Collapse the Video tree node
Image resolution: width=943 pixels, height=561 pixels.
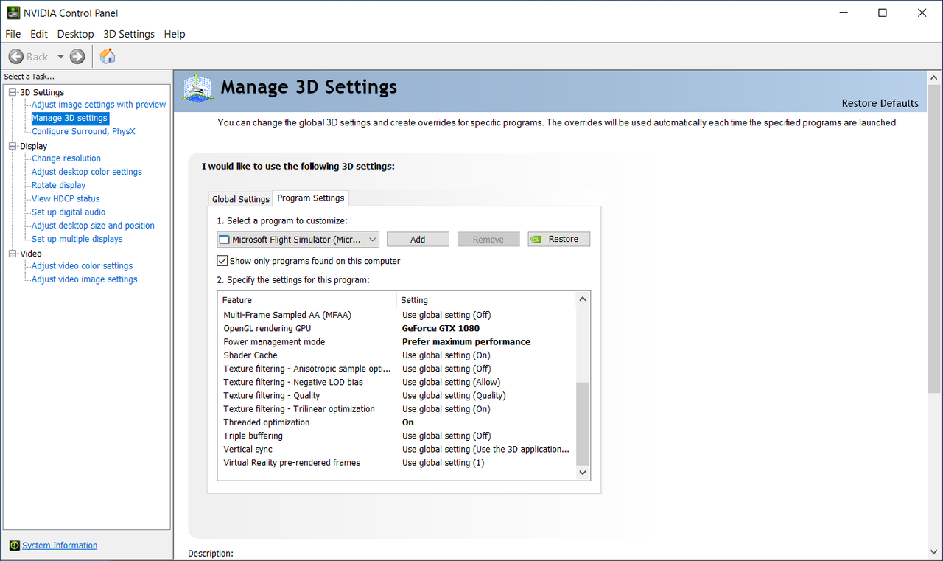coord(12,254)
